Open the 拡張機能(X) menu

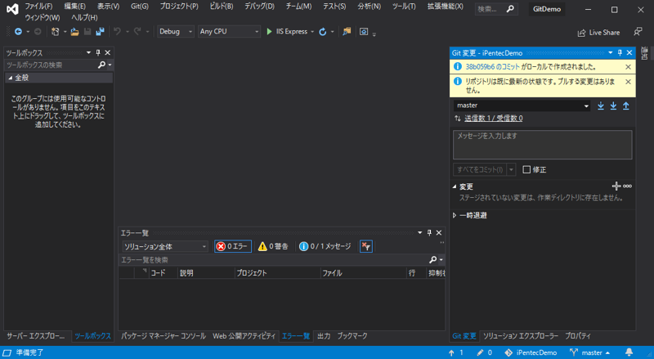tap(445, 7)
